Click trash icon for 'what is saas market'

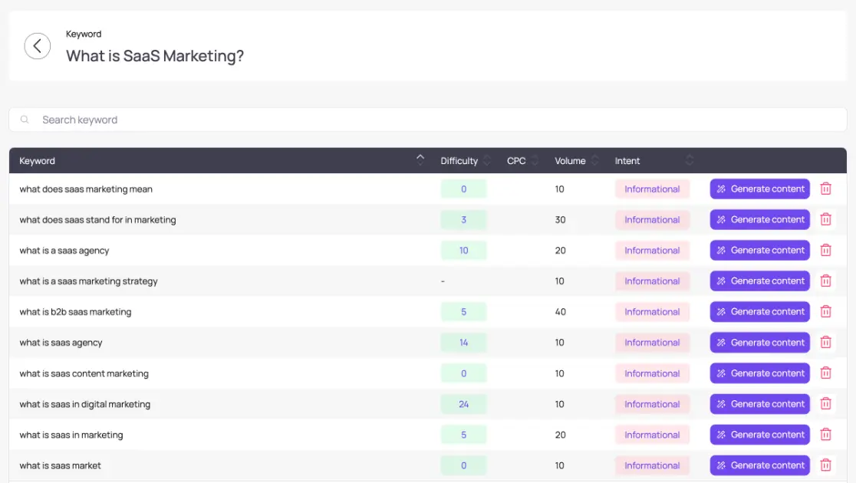(826, 465)
